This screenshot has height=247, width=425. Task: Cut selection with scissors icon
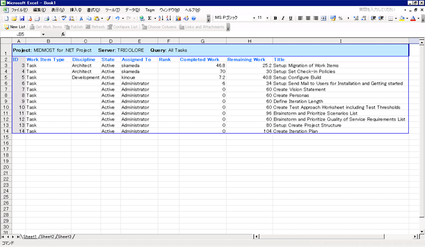click(x=81, y=18)
